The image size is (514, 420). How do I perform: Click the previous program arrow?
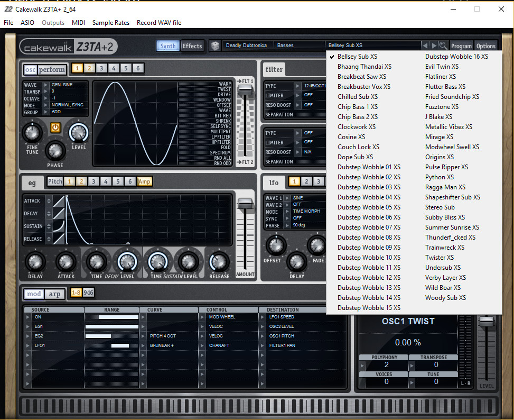tap(426, 45)
